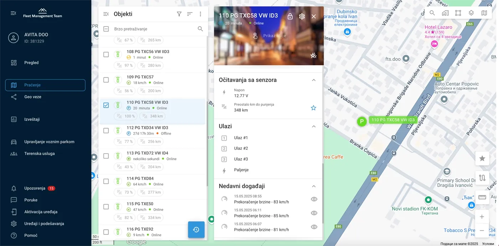
Task: Collapse Očitavanja sa senzora section
Action: (314, 80)
